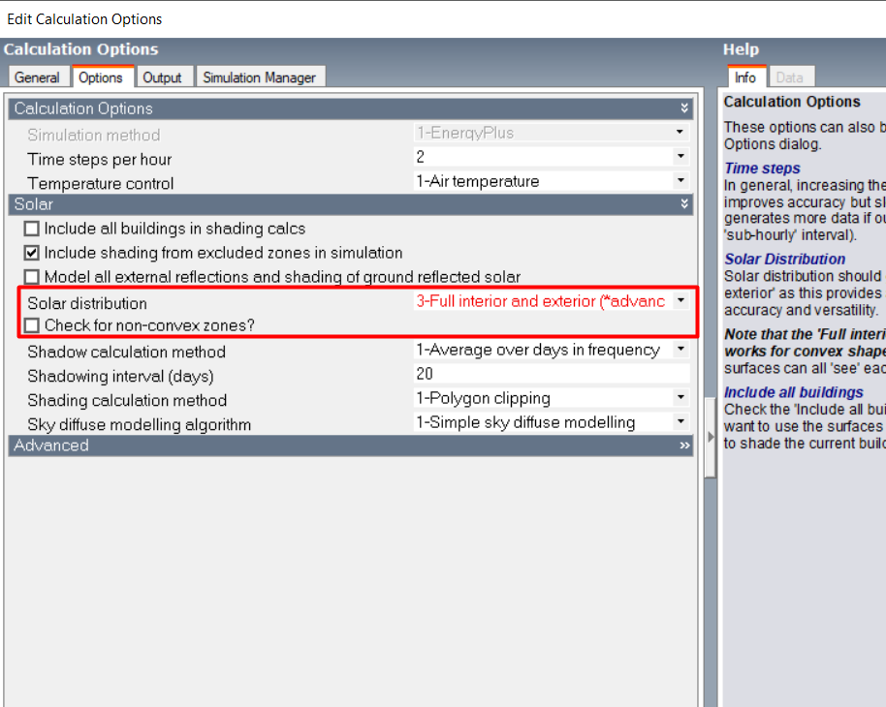The height and width of the screenshot is (707, 886).
Task: Click the Time steps help heading
Action: click(x=762, y=169)
